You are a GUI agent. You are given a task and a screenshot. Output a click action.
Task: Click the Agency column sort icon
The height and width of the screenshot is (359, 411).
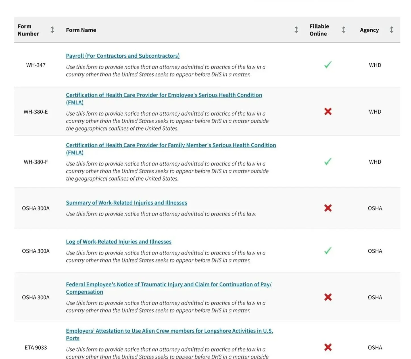[x=391, y=30]
